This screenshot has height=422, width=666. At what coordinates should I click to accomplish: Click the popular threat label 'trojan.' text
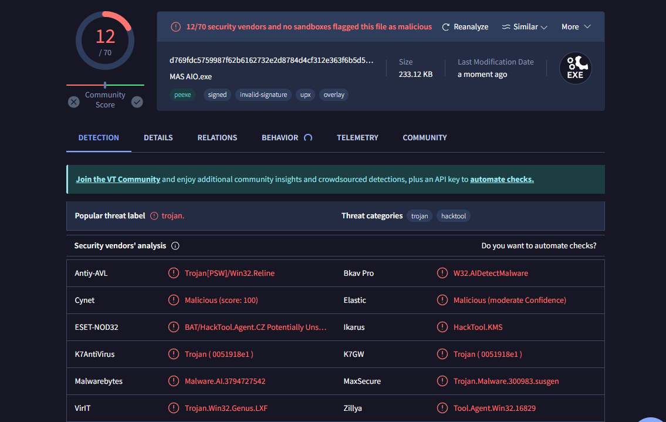pyautogui.click(x=173, y=216)
